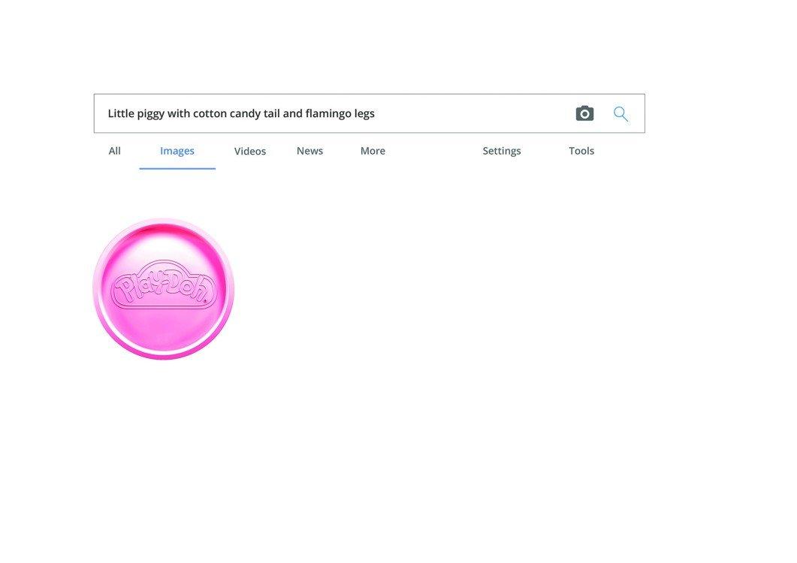This screenshot has height=563, width=797.
Task: Expand the Tools filter options
Action: 581,151
